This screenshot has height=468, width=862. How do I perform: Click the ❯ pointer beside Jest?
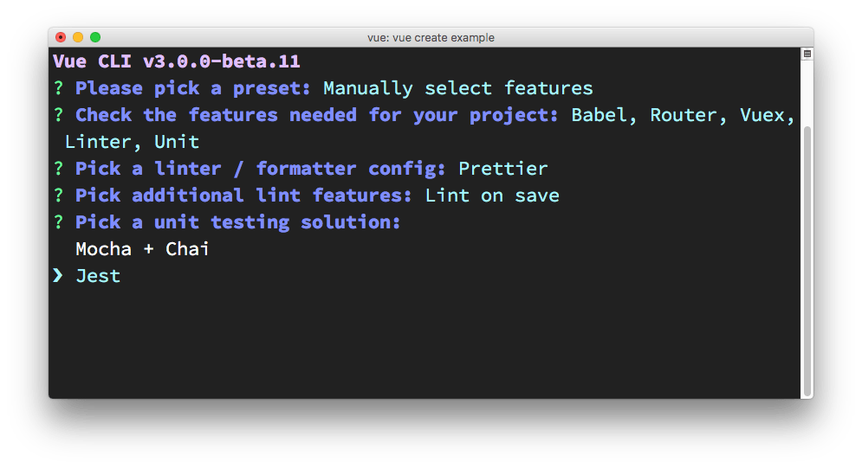click(58, 276)
